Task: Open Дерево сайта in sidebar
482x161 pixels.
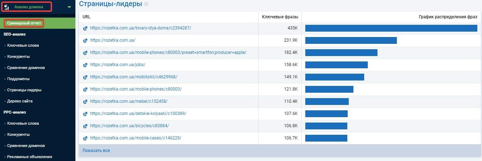Action: 20,101
